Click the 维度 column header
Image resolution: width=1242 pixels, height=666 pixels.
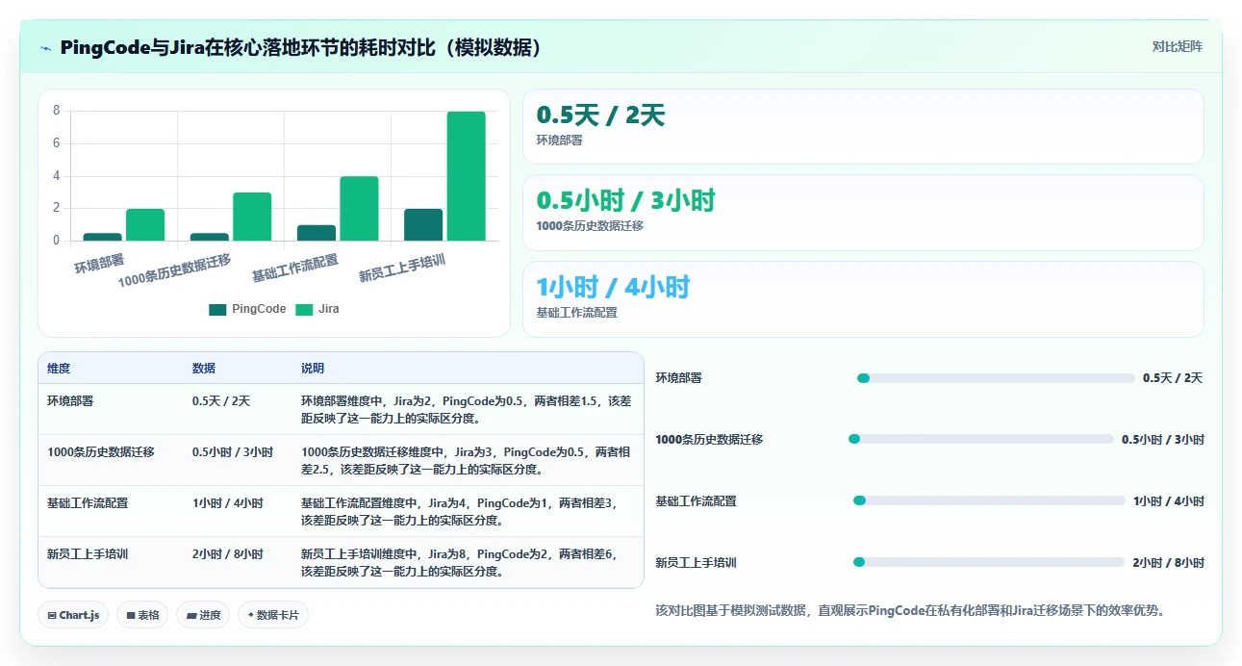(x=59, y=369)
